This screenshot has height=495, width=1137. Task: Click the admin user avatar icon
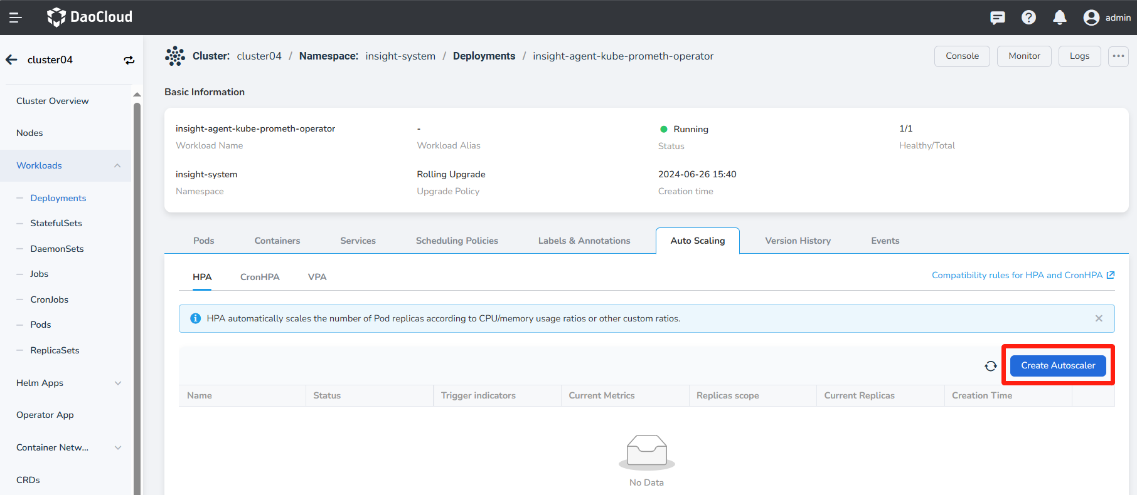click(x=1091, y=18)
